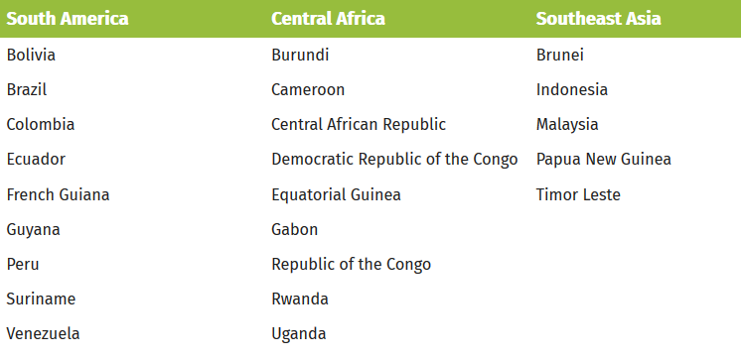The width and height of the screenshot is (741, 359).
Task: Select the Rwanda table cell
Action: click(x=300, y=299)
